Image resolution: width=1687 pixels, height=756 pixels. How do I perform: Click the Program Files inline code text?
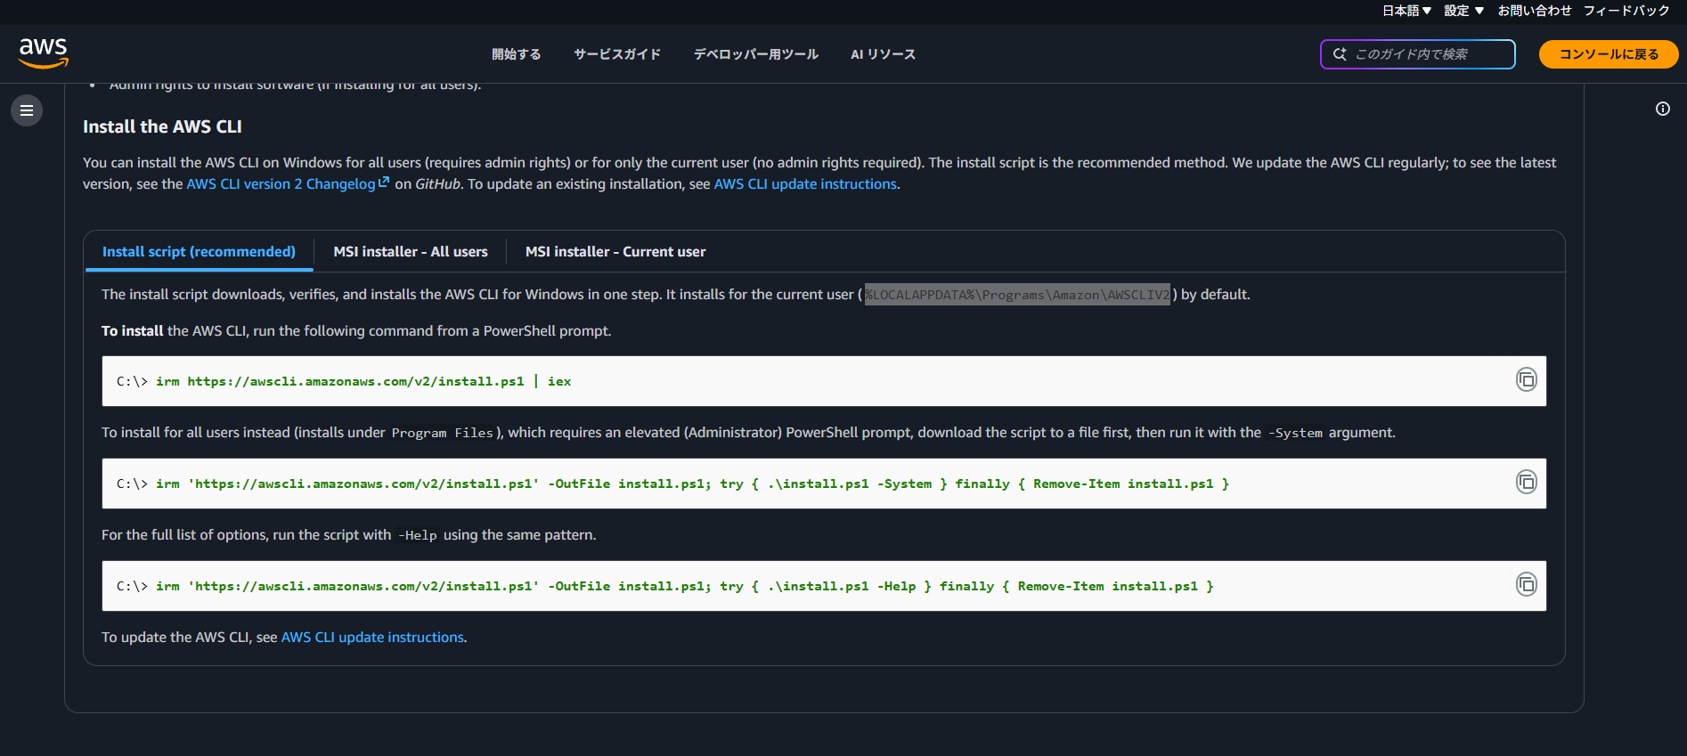(442, 433)
